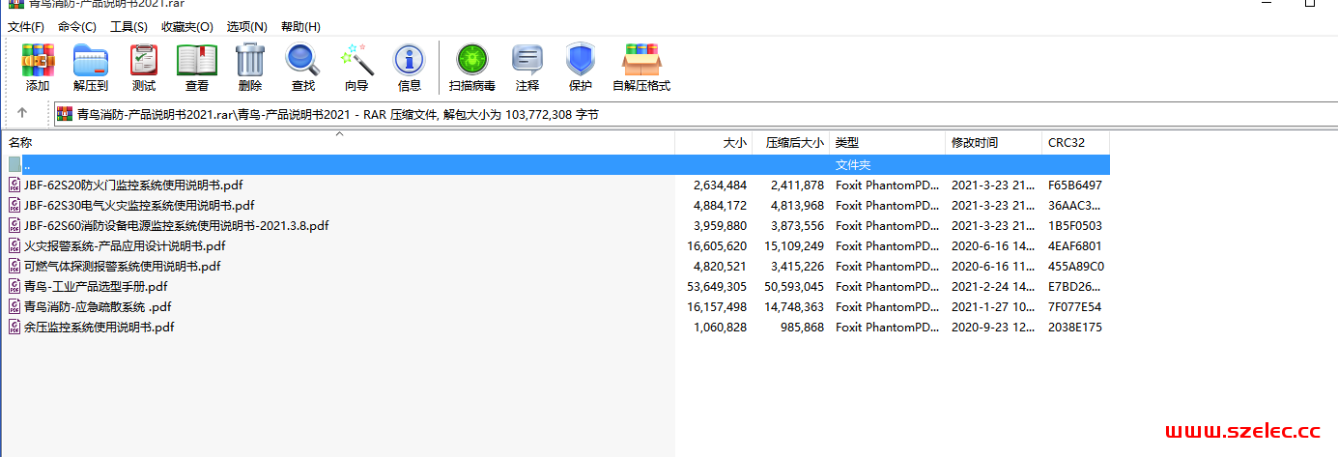Click the SFX (自解压格式) toolbar icon
1338x457 pixels.
tap(641, 60)
